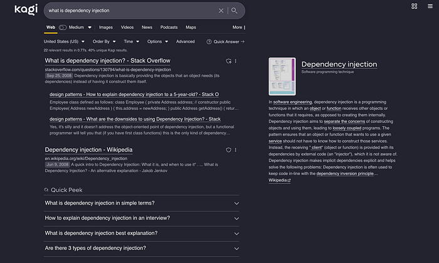Click the magnifying glass search icon

[x=235, y=11]
